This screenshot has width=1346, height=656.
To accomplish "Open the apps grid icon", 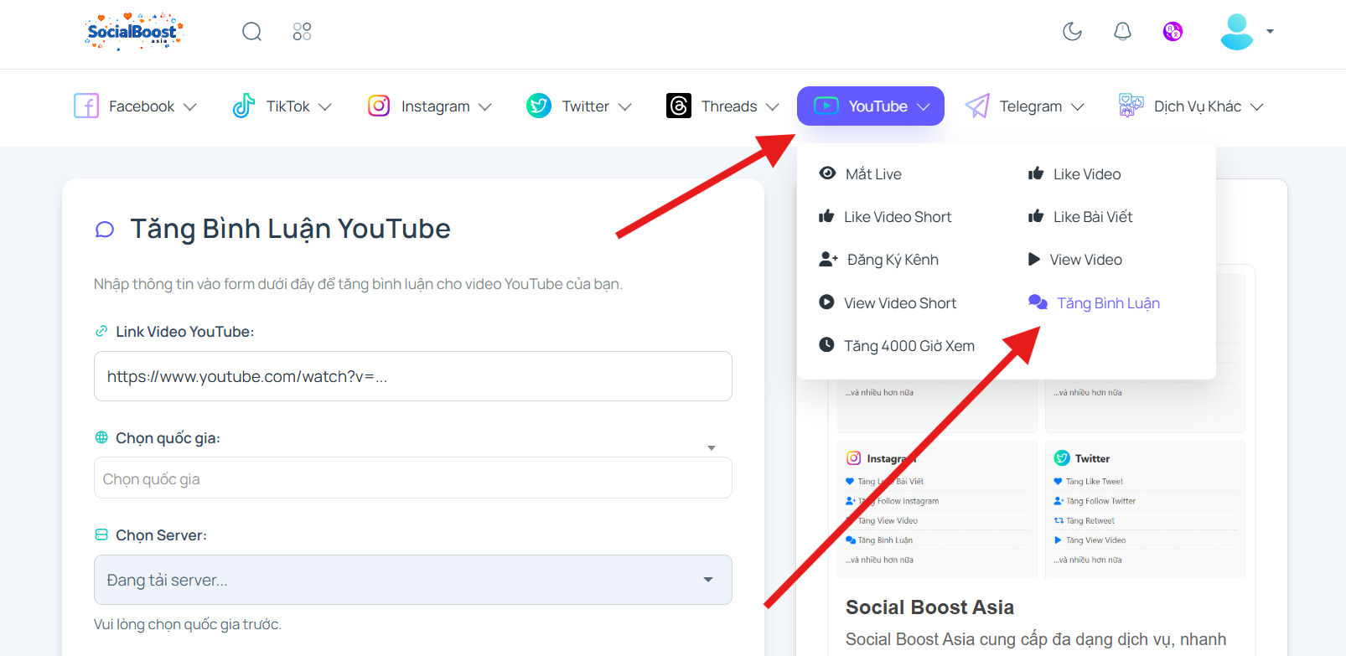I will (302, 32).
